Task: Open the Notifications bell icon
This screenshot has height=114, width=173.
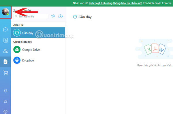Action: pos(5,91)
